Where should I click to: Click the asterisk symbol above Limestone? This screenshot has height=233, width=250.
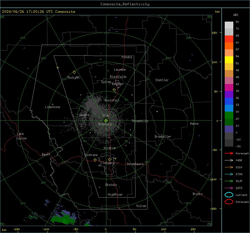pyautogui.click(x=52, y=104)
